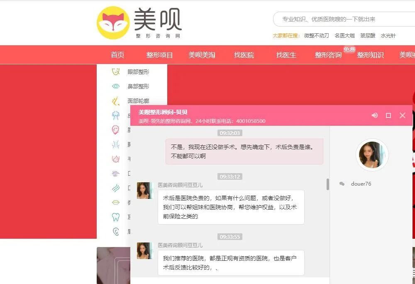Image resolution: width=415 pixels, height=284 pixels.
Task: Click the tag icon beside douer76
Action: 341,183
